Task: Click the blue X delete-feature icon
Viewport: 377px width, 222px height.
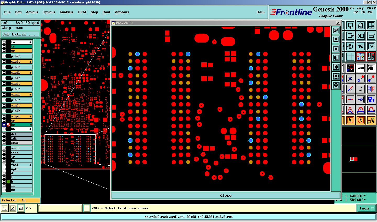Action: (350, 79)
